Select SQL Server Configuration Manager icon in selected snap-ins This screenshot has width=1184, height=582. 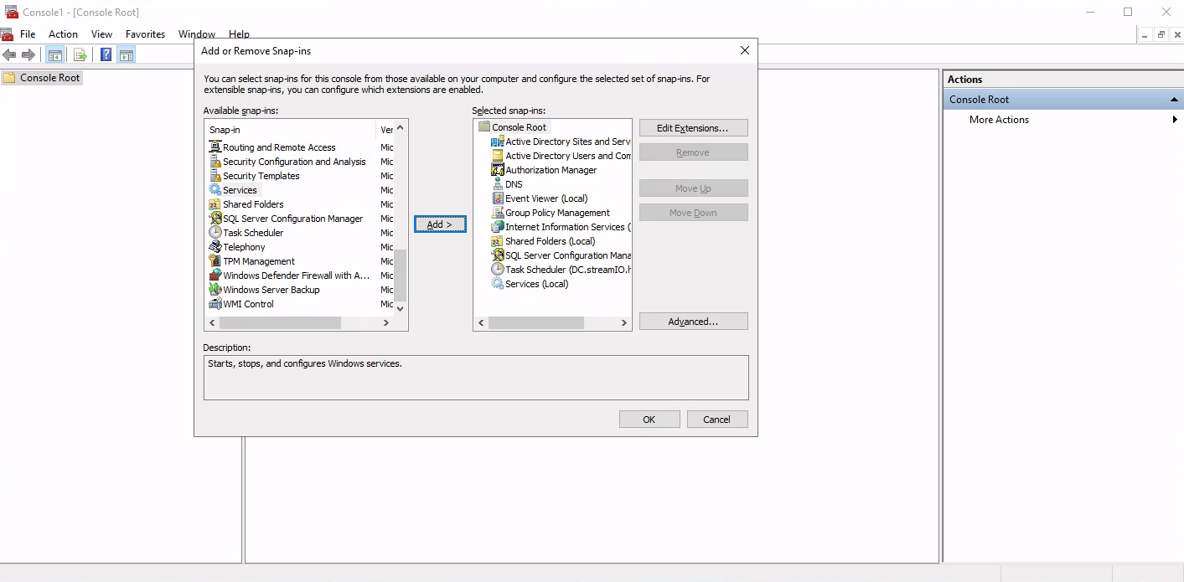[498, 255]
